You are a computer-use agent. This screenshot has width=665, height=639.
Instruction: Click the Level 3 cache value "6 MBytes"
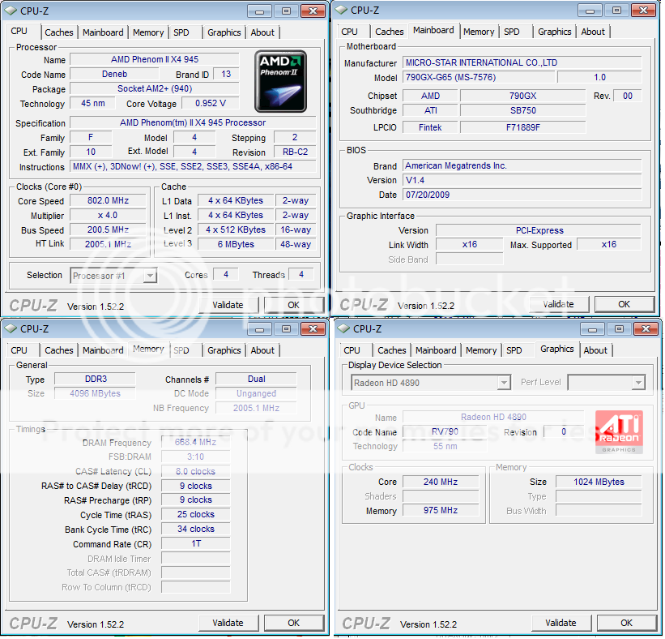point(236,244)
